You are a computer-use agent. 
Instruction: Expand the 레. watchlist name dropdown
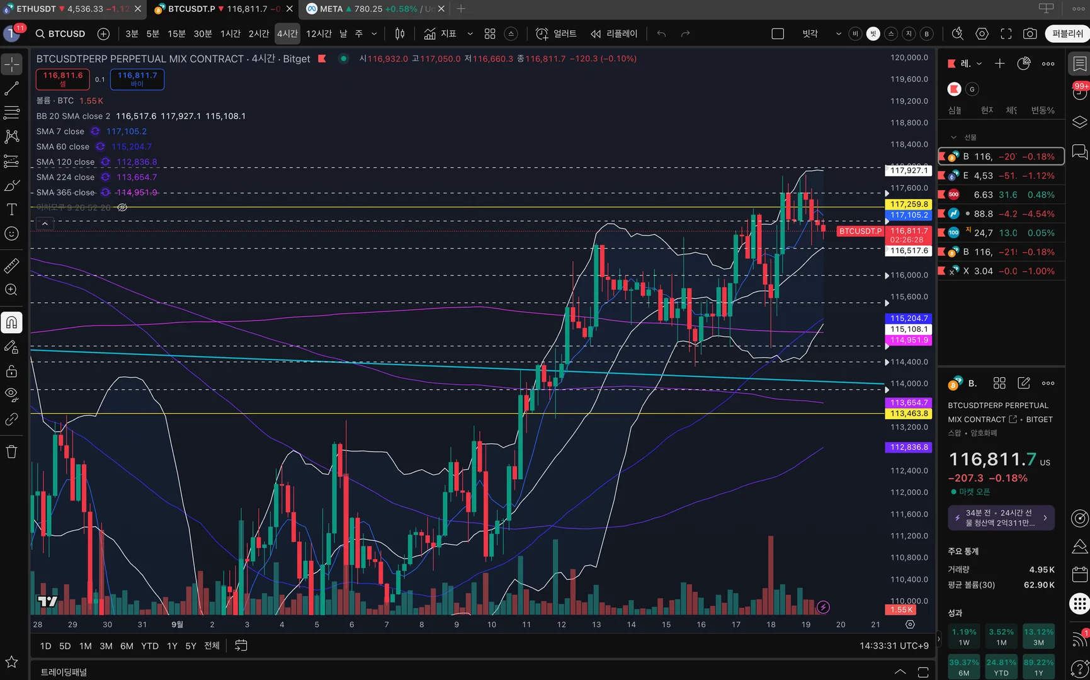(979, 64)
